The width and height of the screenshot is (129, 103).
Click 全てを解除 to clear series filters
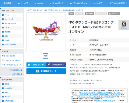pyautogui.click(x=16, y=74)
